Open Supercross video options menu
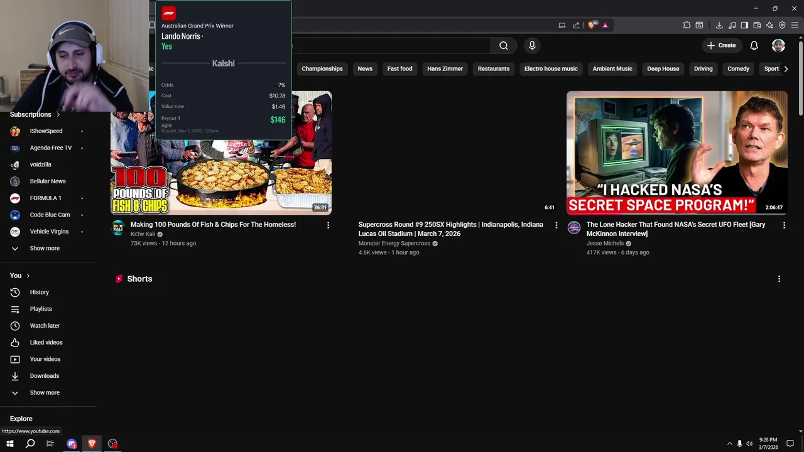This screenshot has height=452, width=804. click(x=556, y=225)
